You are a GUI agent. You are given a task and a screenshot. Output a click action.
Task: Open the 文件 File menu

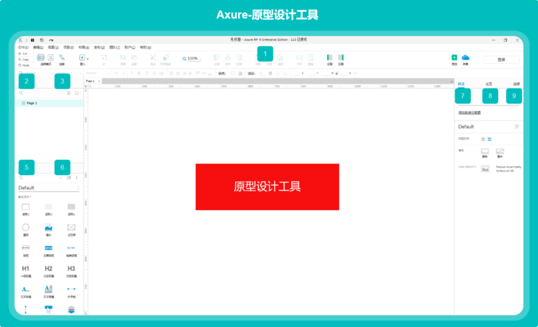(23, 47)
